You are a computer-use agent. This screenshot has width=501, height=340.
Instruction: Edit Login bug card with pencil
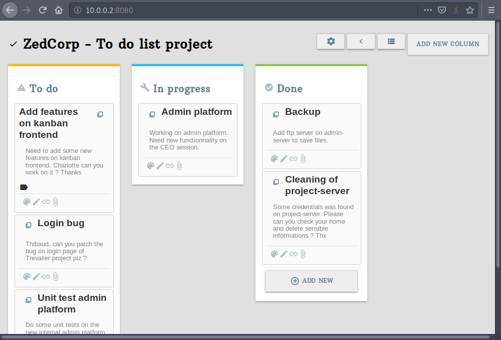tap(37, 277)
